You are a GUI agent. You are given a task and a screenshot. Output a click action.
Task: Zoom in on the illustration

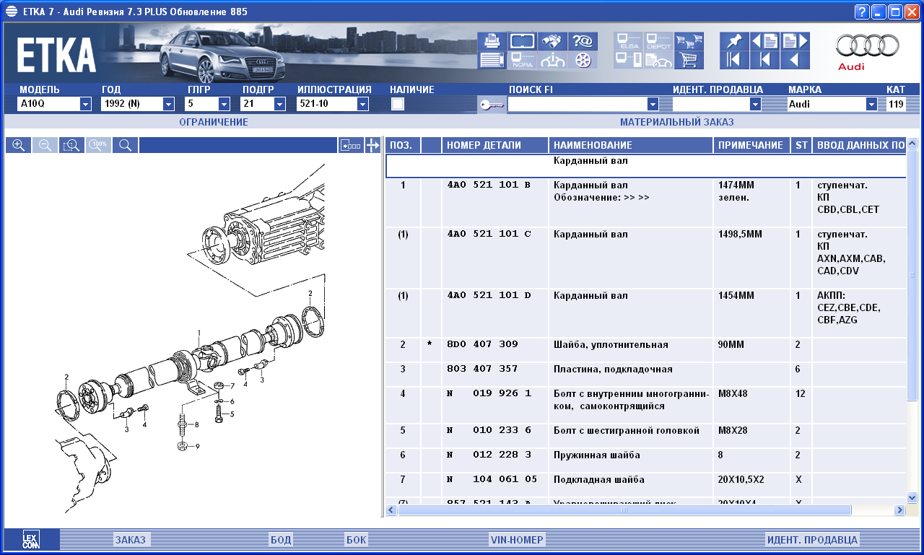[18, 145]
